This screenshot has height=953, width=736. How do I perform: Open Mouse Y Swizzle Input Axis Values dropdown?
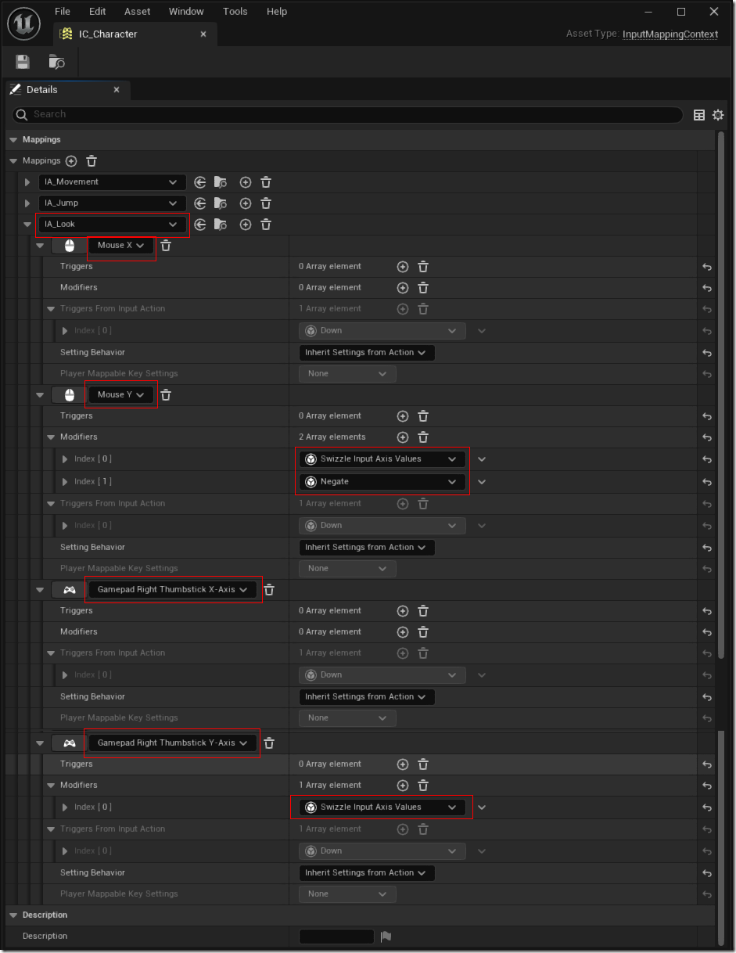(382, 459)
